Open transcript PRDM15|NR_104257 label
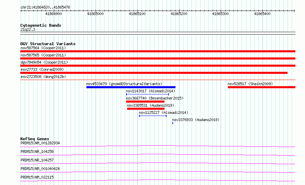Viewport: 305px width, 185px height. [x=37, y=160]
